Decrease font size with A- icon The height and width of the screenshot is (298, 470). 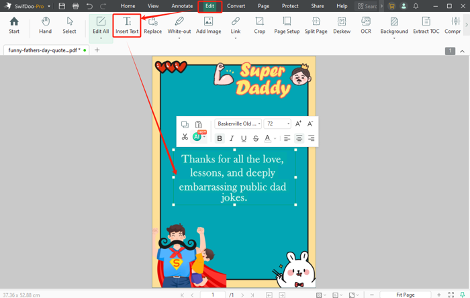click(310, 123)
